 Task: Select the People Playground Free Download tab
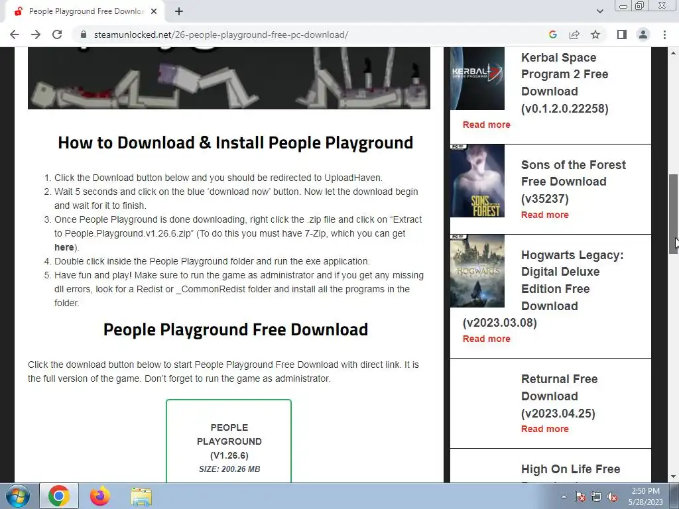(84, 12)
